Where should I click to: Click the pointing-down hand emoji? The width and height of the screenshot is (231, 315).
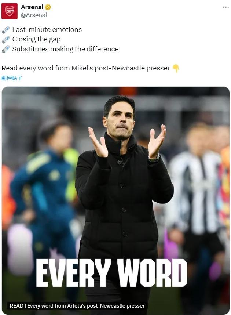coord(176,68)
